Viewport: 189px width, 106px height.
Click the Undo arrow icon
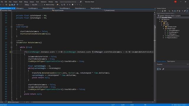17,5
